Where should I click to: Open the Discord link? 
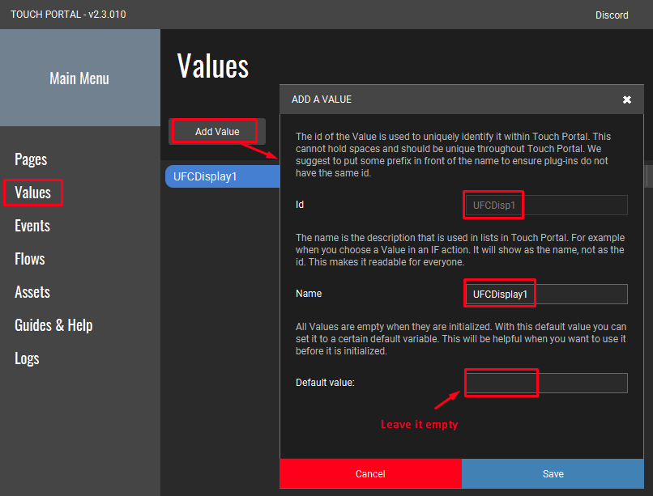click(612, 15)
